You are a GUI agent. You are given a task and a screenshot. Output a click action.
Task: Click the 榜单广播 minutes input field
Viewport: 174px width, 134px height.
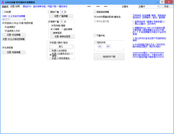62,22
